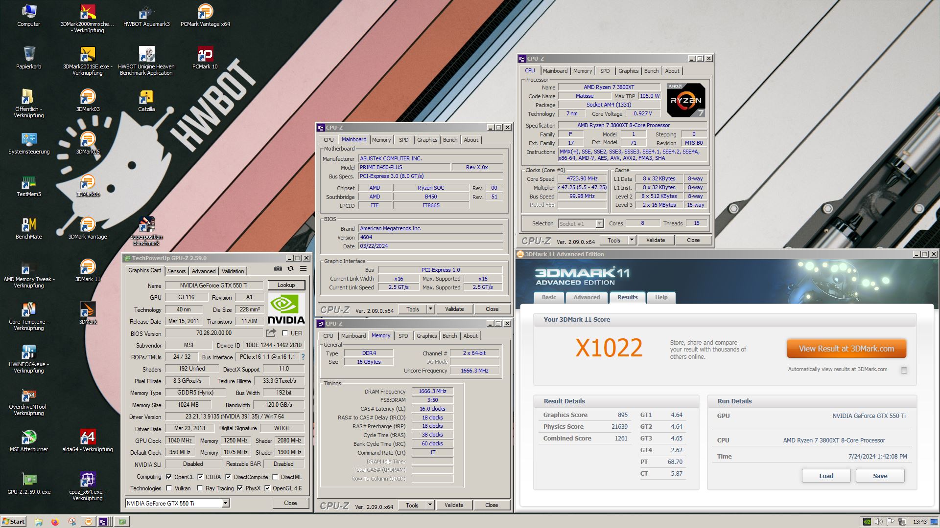The height and width of the screenshot is (528, 940).
Task: Click BIOS version share/export icon
Action: [270, 333]
